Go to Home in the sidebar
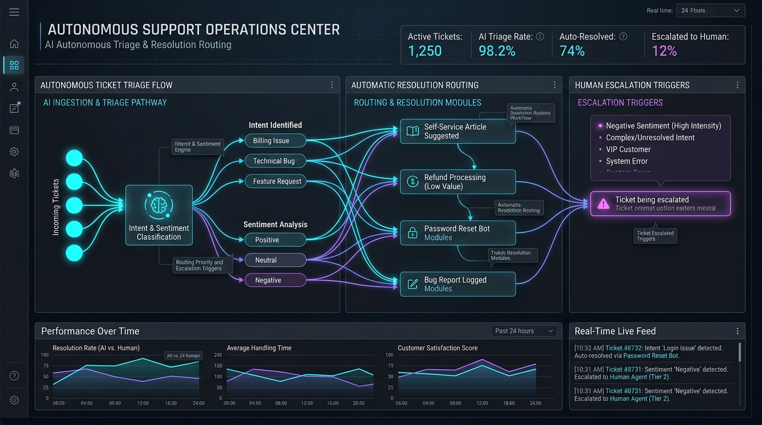The width and height of the screenshot is (762, 425). pos(14,44)
